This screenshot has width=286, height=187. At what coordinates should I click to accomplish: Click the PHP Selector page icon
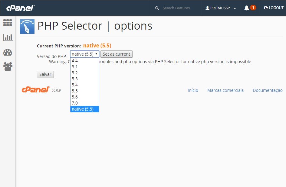click(x=27, y=27)
